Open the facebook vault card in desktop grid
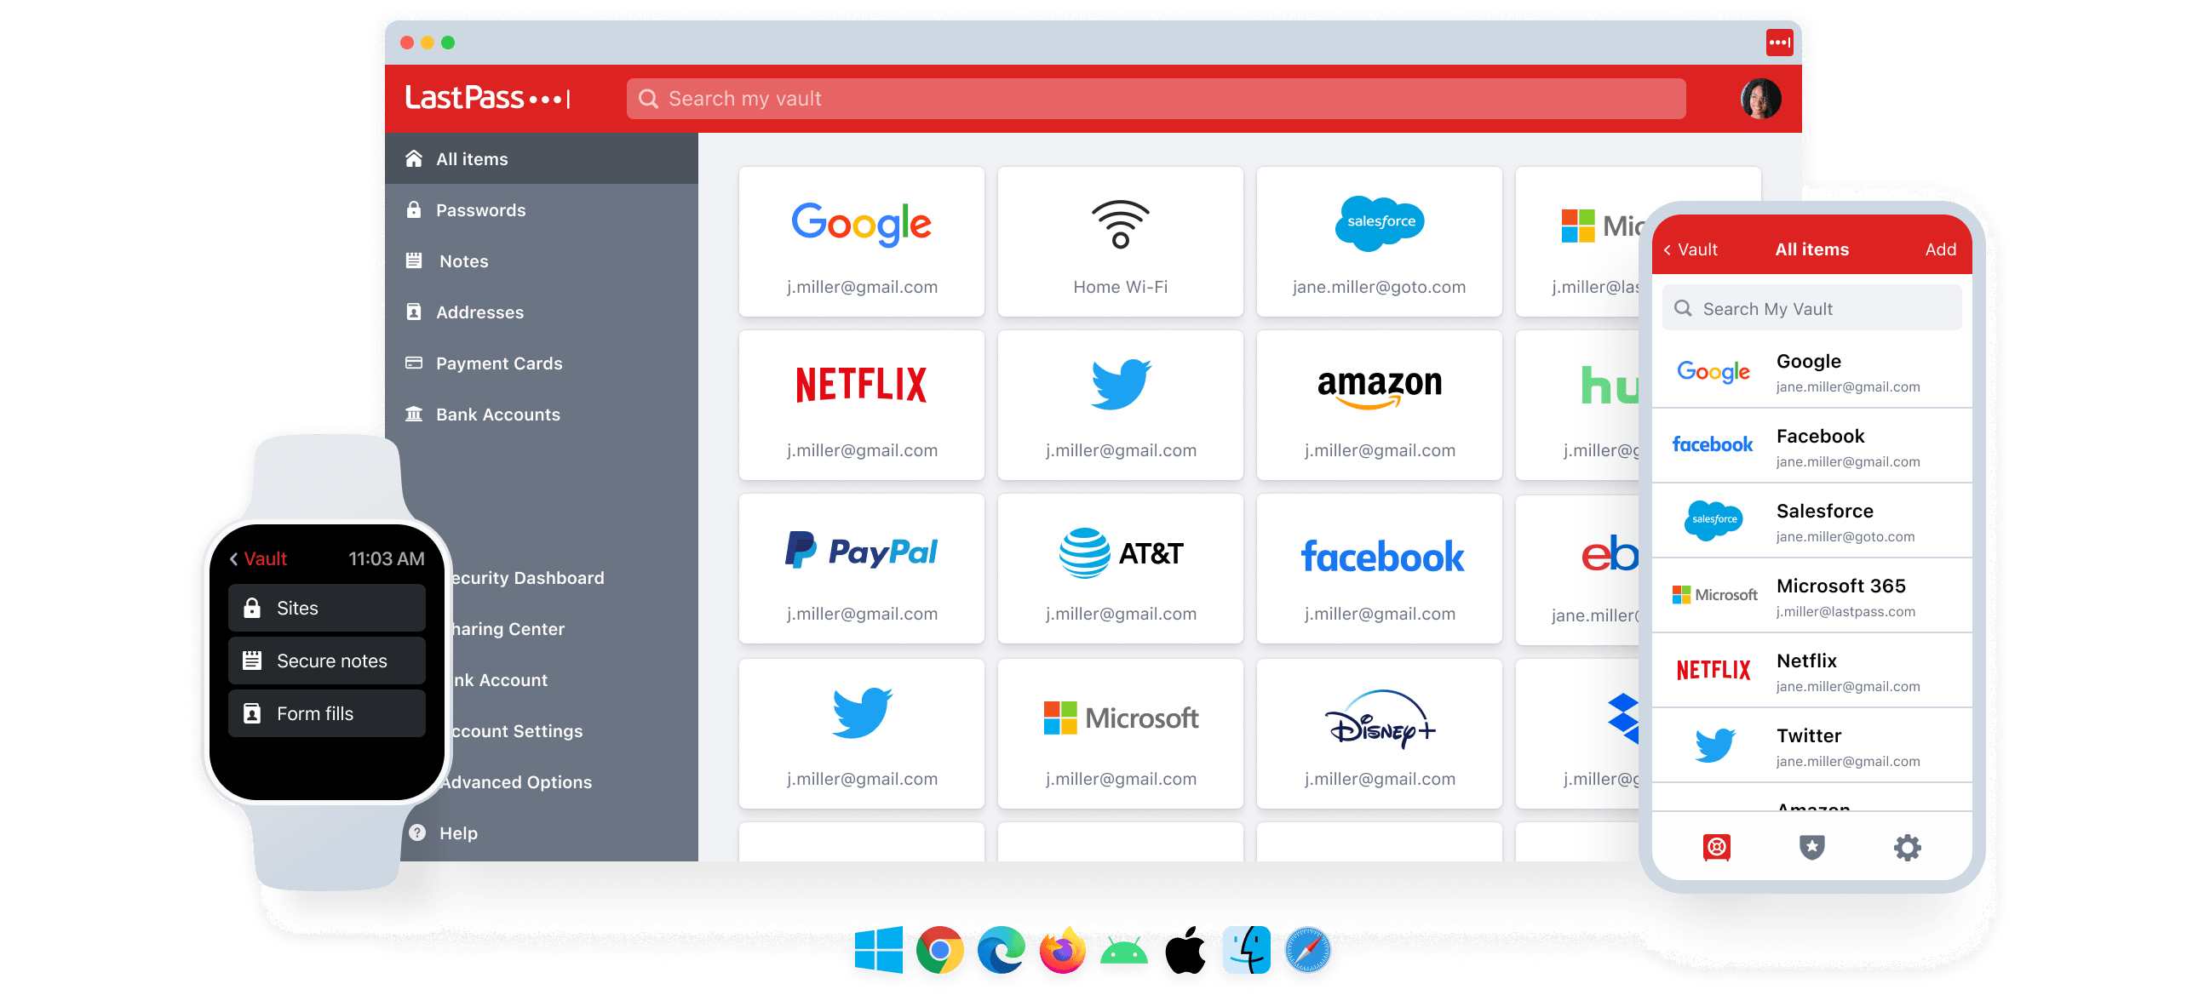Viewport: 2187px width, 1001px height. (x=1380, y=569)
